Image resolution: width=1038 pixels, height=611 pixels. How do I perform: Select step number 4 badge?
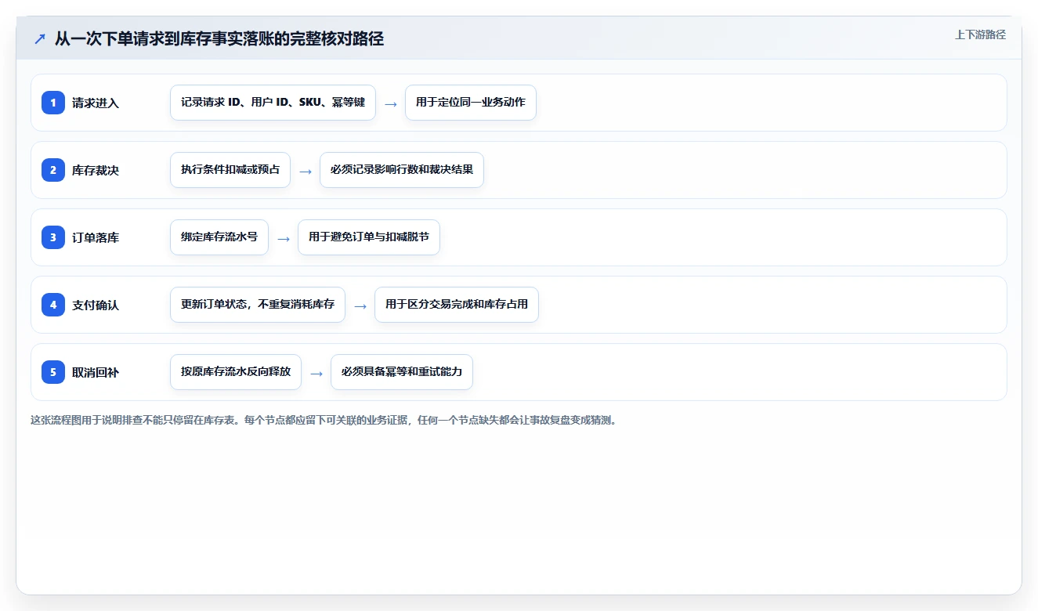[x=53, y=305]
